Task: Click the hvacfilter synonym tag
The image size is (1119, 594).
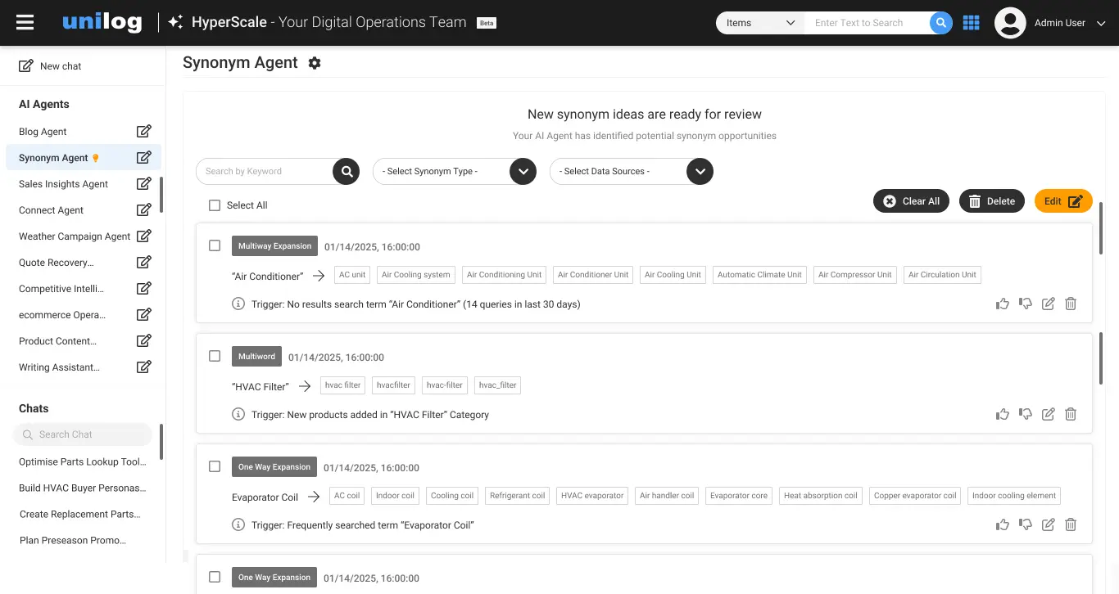Action: pyautogui.click(x=393, y=385)
